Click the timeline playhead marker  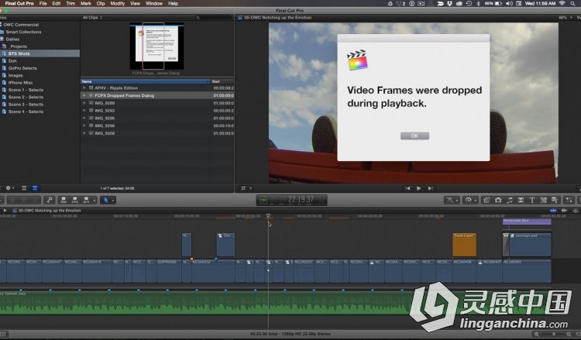click(x=268, y=215)
